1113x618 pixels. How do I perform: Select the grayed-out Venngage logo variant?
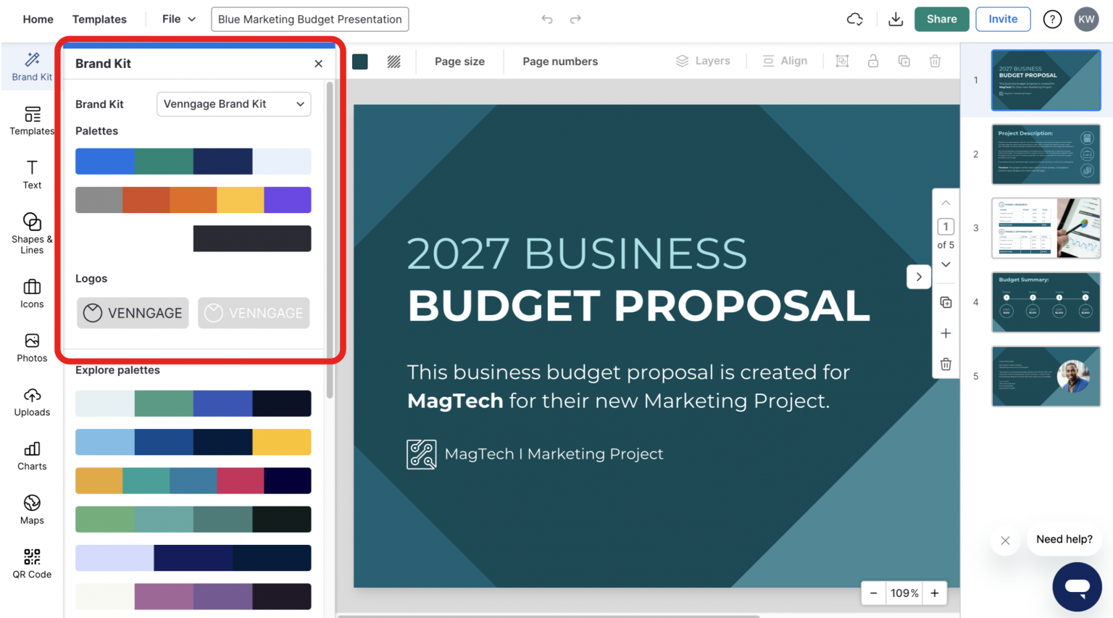pyautogui.click(x=254, y=313)
